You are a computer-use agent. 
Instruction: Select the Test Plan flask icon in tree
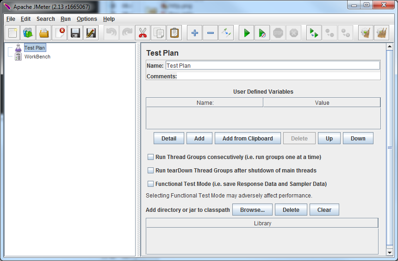click(18, 48)
